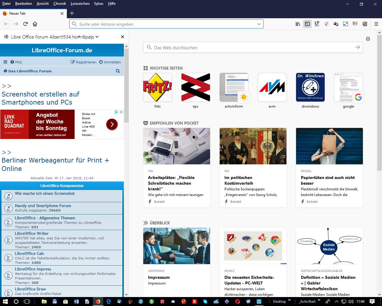The height and width of the screenshot is (306, 382).
Task: Open the Datei menu
Action: (6, 4)
